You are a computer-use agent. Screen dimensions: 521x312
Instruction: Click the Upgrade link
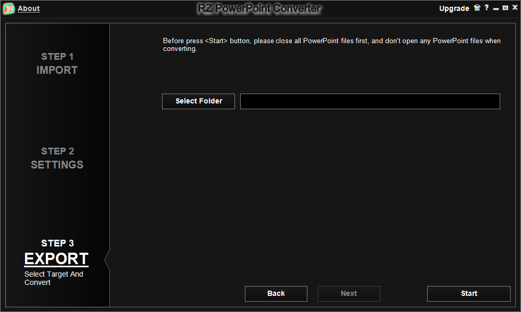454,9
